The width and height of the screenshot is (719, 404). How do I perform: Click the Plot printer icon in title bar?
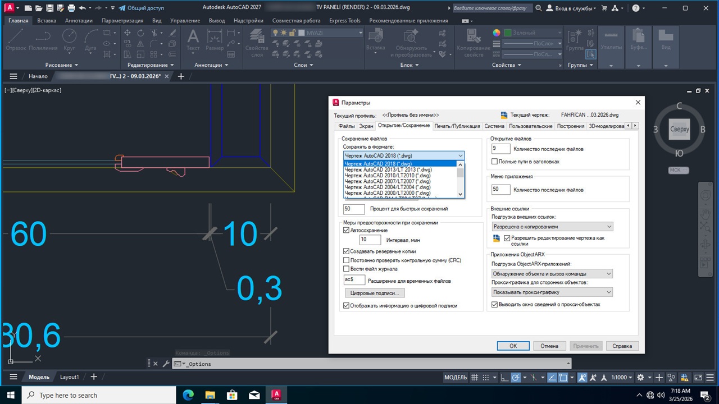point(71,8)
